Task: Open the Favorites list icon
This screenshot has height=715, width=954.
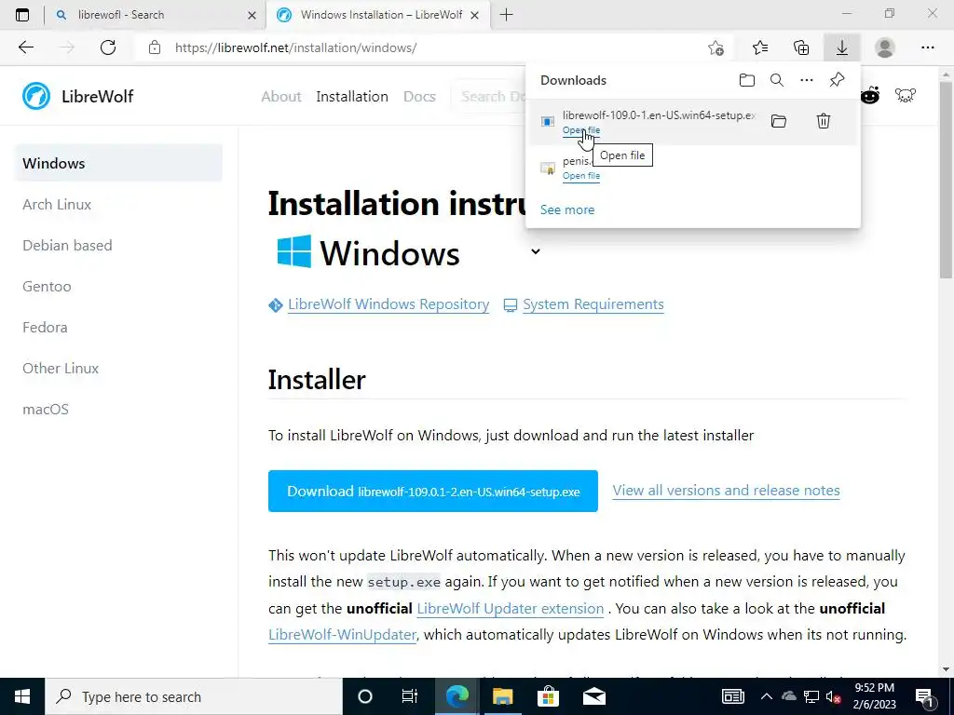Action: coord(760,47)
